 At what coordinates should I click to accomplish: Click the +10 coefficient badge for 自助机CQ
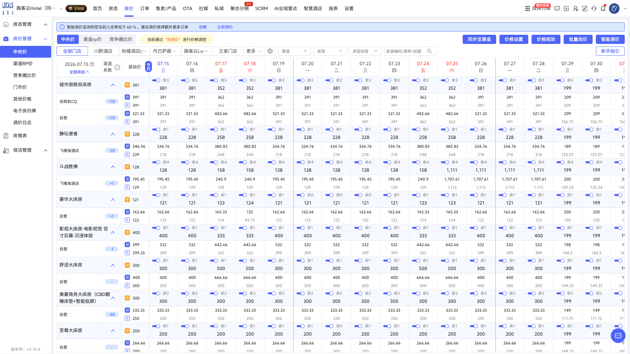pos(112,102)
